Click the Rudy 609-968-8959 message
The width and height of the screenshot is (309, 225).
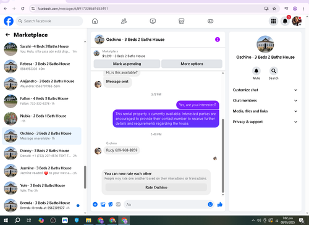[x=122, y=150]
